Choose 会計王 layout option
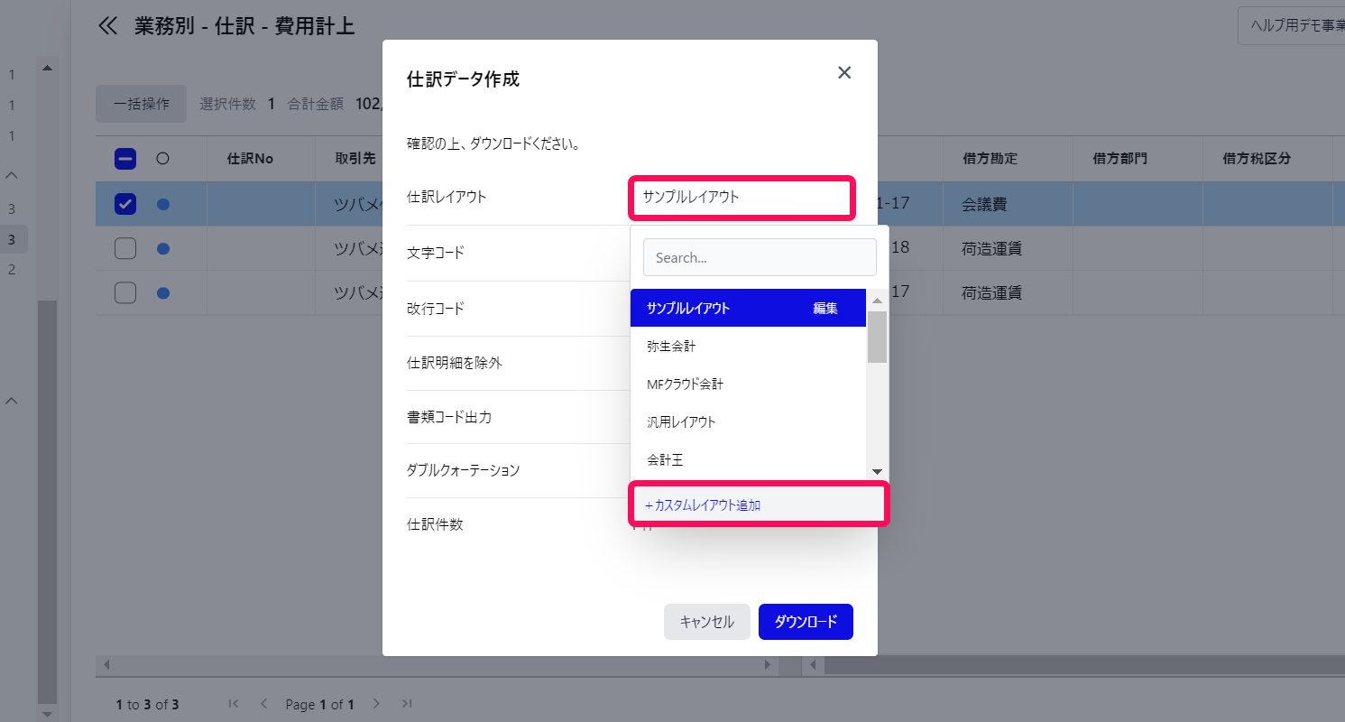Viewport: 1345px width, 722px height. click(748, 459)
